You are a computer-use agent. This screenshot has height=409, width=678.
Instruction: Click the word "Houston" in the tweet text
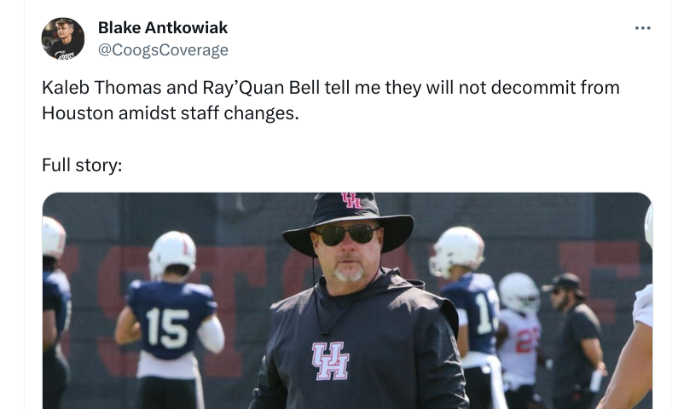coord(78,113)
